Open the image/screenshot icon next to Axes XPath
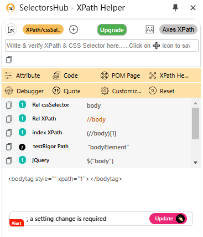 click(150, 29)
